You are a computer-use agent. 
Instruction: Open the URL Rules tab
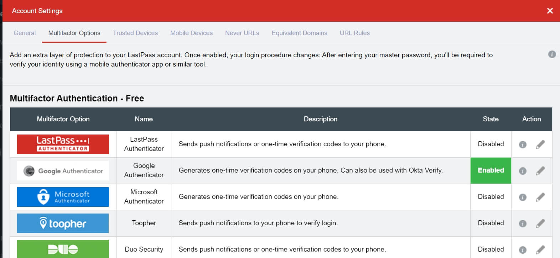point(355,33)
